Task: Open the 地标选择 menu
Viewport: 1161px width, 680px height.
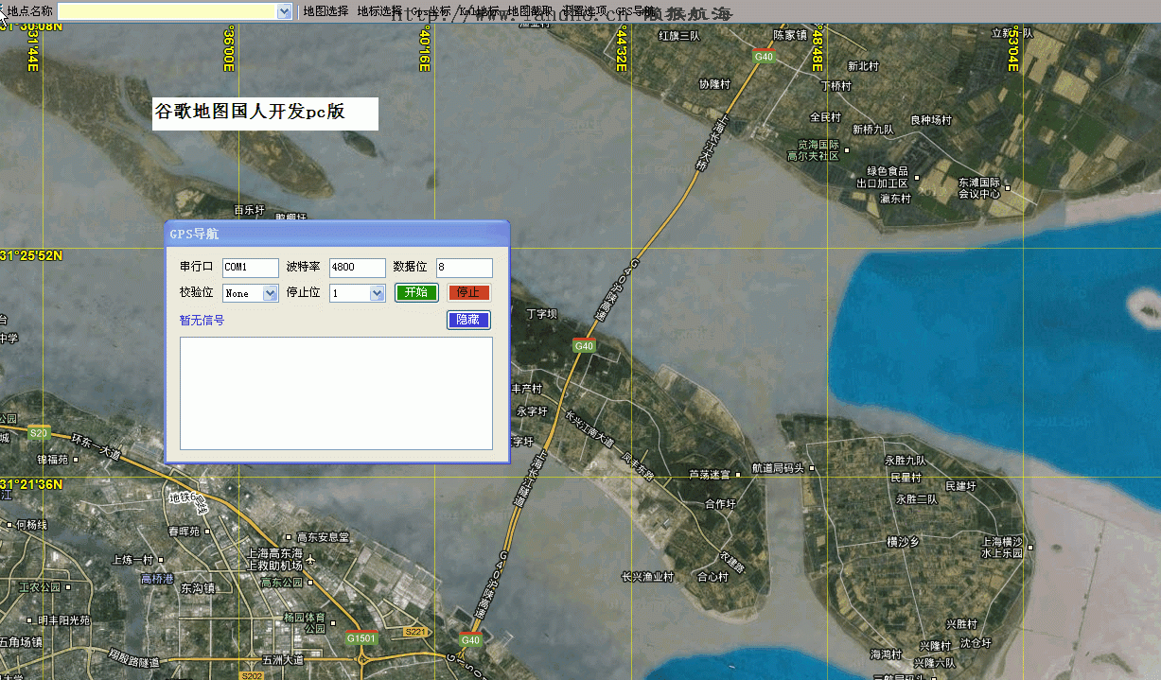Action: click(x=379, y=11)
